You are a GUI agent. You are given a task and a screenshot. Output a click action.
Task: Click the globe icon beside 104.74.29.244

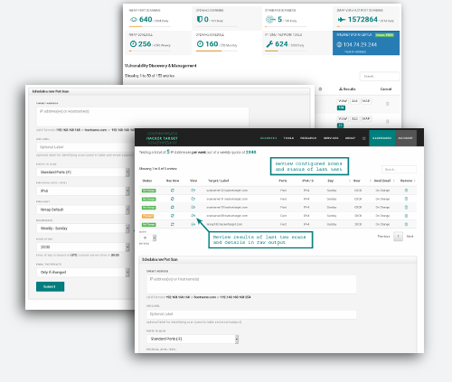339,44
